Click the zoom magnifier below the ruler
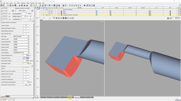The width and height of the screenshot is (181, 101). (x=38, y=97)
